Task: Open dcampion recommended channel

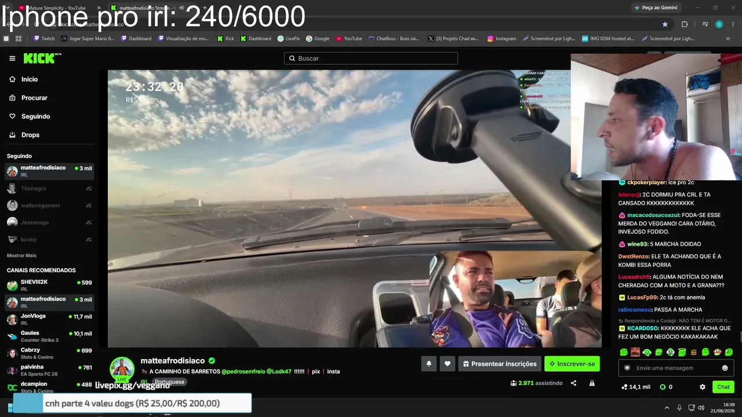Action: pos(49,386)
